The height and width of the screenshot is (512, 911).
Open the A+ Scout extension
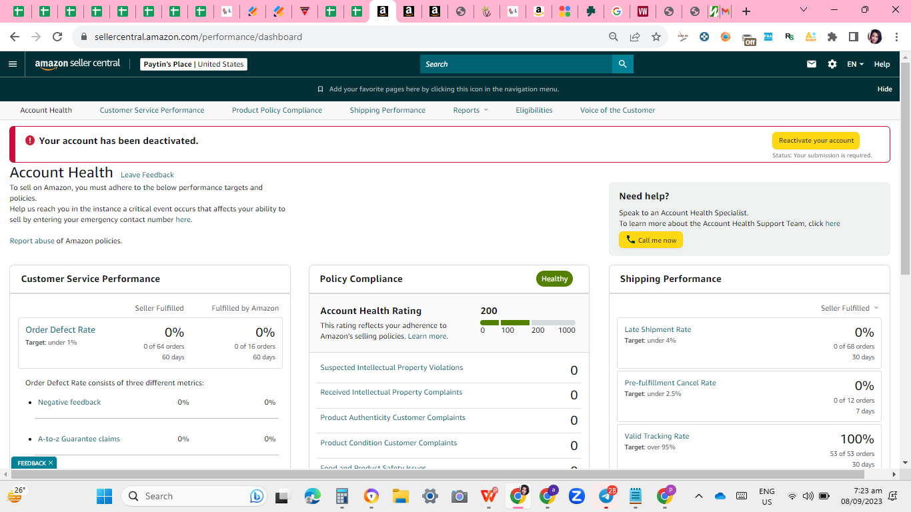click(811, 37)
